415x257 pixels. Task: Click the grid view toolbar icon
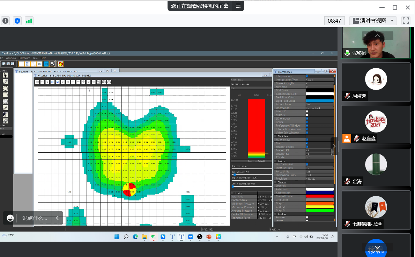[21, 64]
